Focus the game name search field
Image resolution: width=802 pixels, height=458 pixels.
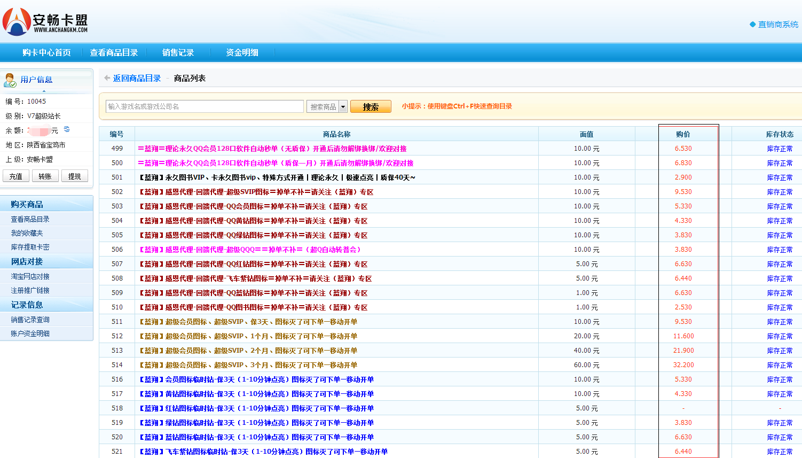click(205, 106)
